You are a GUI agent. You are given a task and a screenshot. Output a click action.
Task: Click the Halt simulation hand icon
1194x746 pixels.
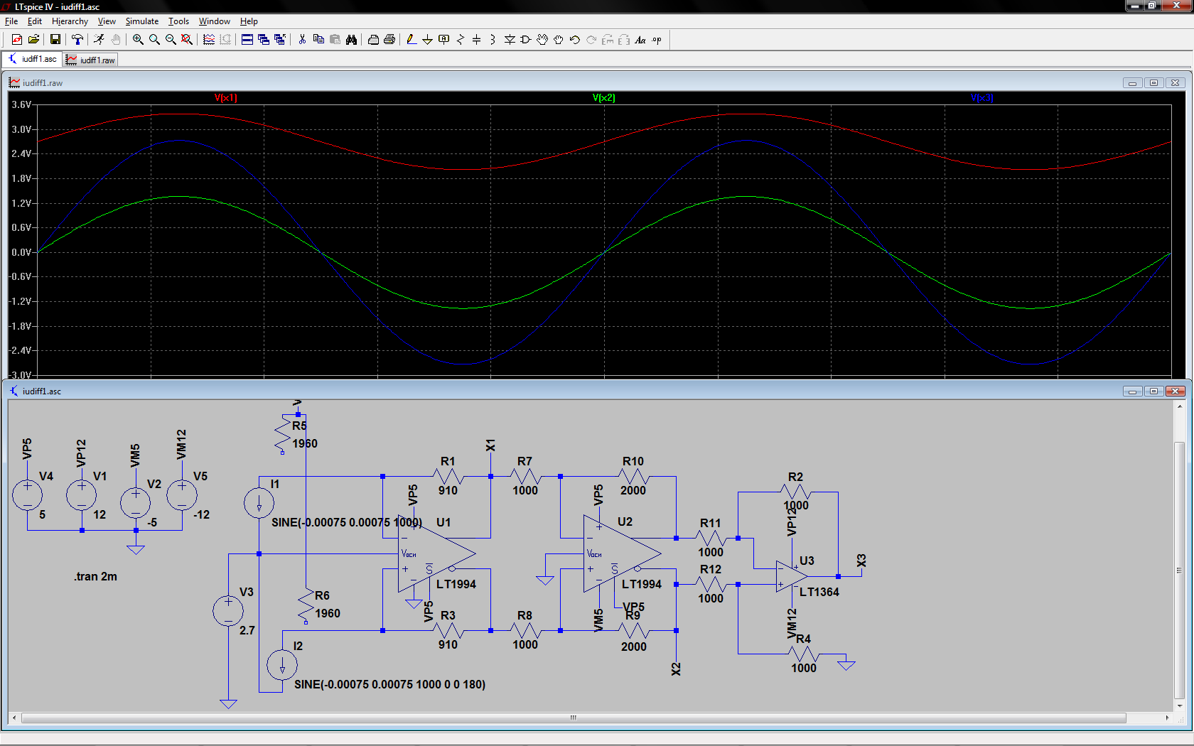(x=115, y=40)
